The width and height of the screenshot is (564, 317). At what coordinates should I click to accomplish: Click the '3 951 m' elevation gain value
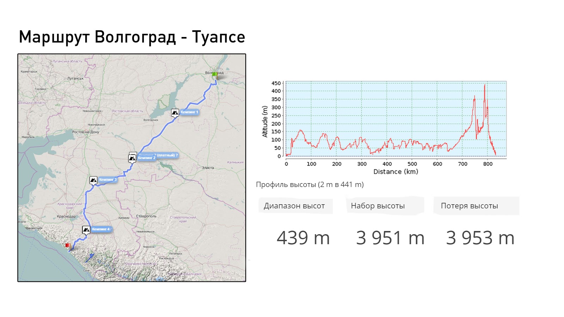tap(390, 238)
